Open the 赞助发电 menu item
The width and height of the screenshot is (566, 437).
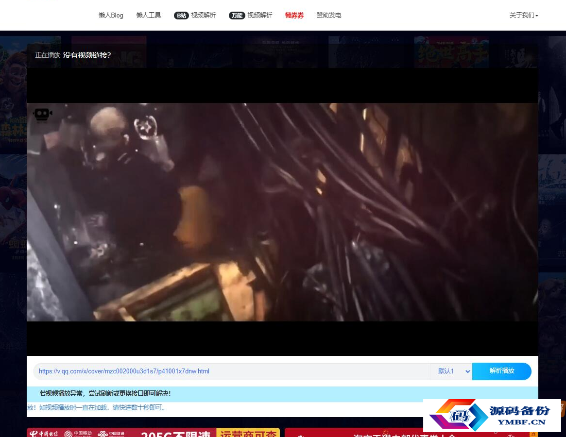click(328, 15)
